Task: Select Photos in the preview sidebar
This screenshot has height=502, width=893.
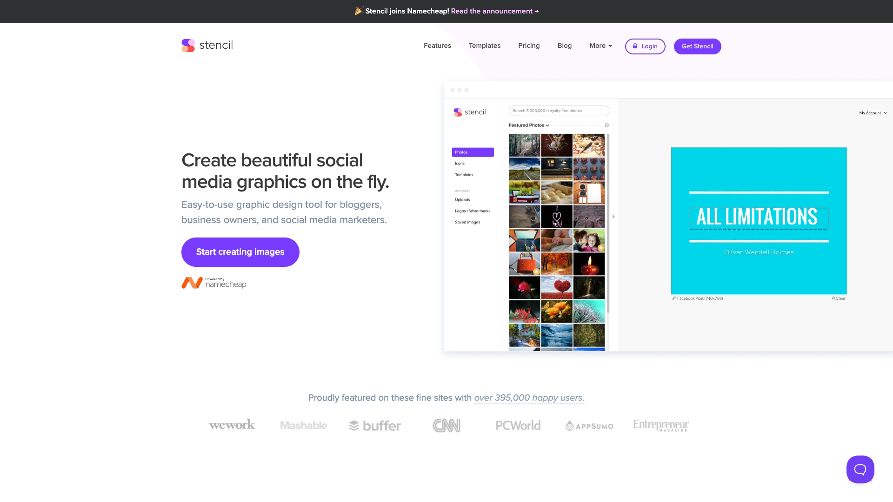Action: pyautogui.click(x=473, y=152)
